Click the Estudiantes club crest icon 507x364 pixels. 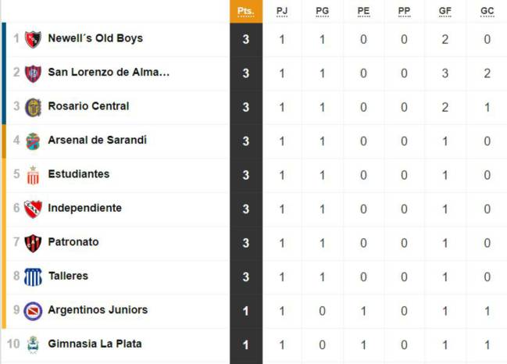33,175
